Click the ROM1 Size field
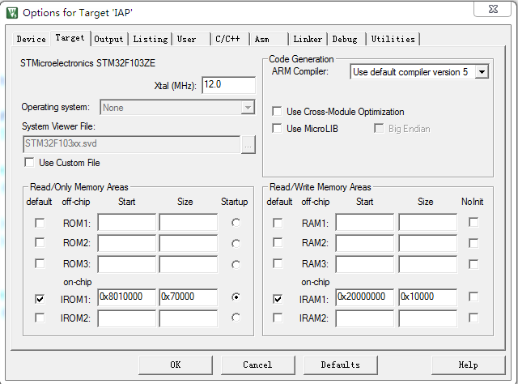This screenshot has width=518, height=384. coord(189,222)
